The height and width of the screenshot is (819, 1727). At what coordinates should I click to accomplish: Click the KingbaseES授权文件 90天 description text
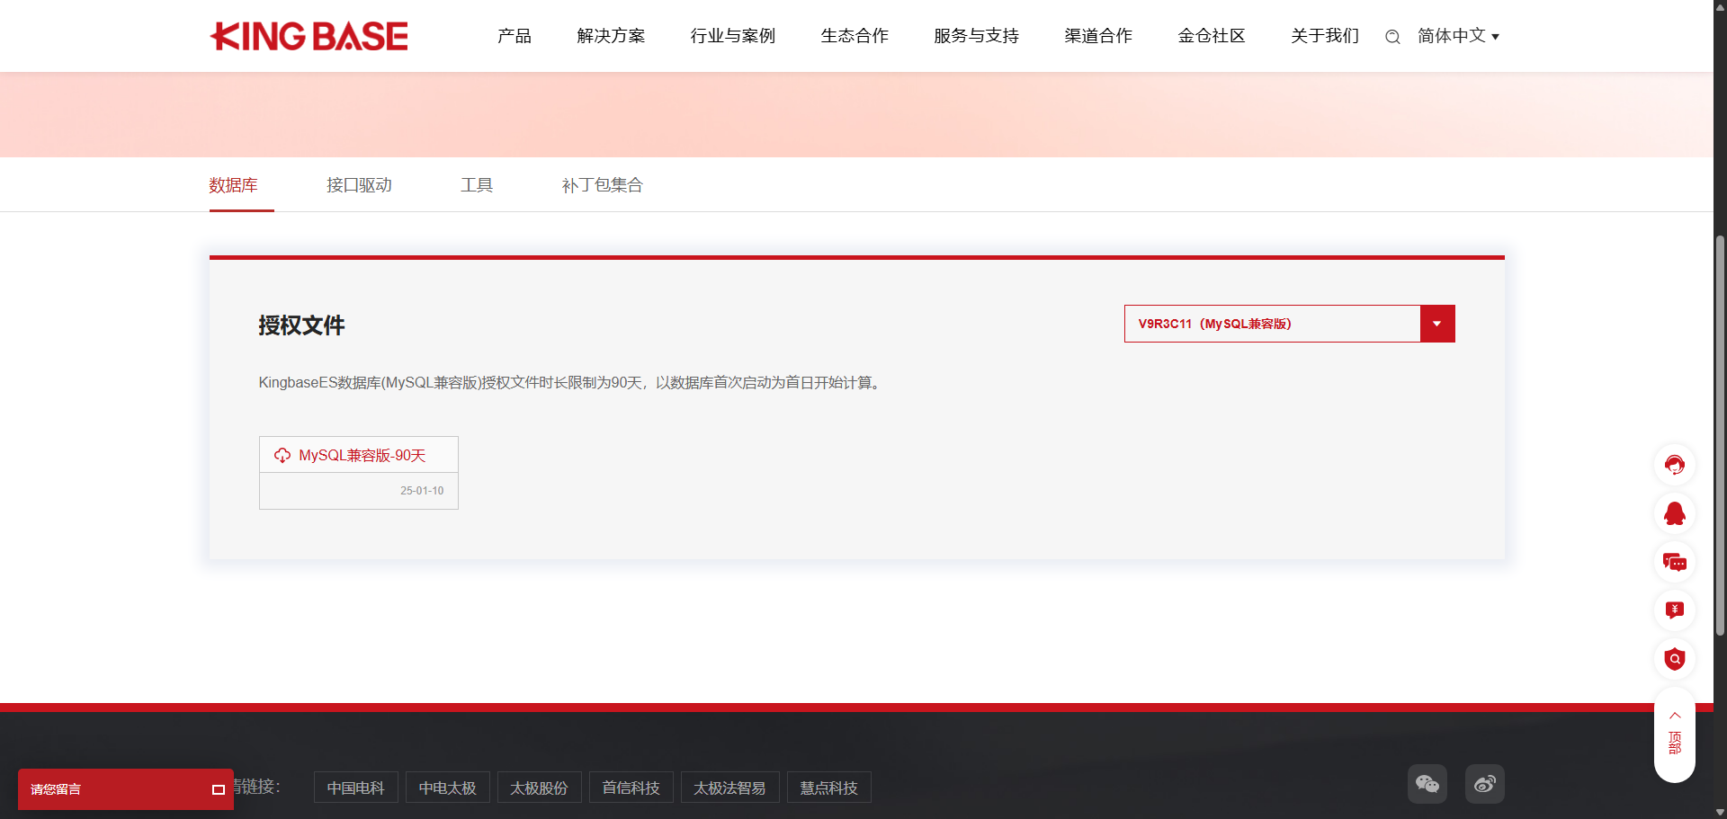(571, 383)
